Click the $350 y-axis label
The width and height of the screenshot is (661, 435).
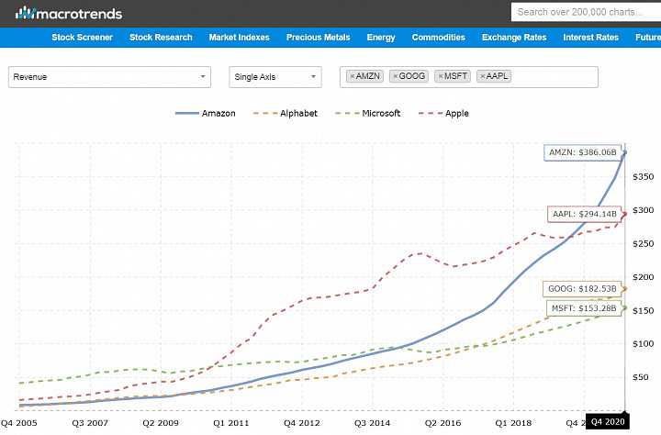pos(644,177)
